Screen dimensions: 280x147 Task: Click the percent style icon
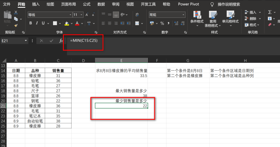click(162, 23)
